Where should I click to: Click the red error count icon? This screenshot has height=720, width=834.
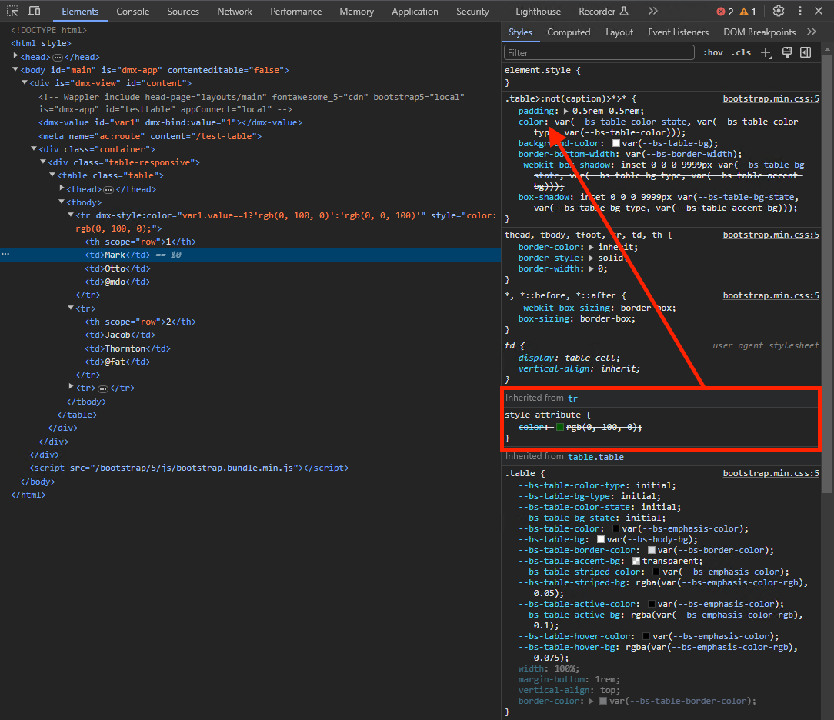[721, 12]
